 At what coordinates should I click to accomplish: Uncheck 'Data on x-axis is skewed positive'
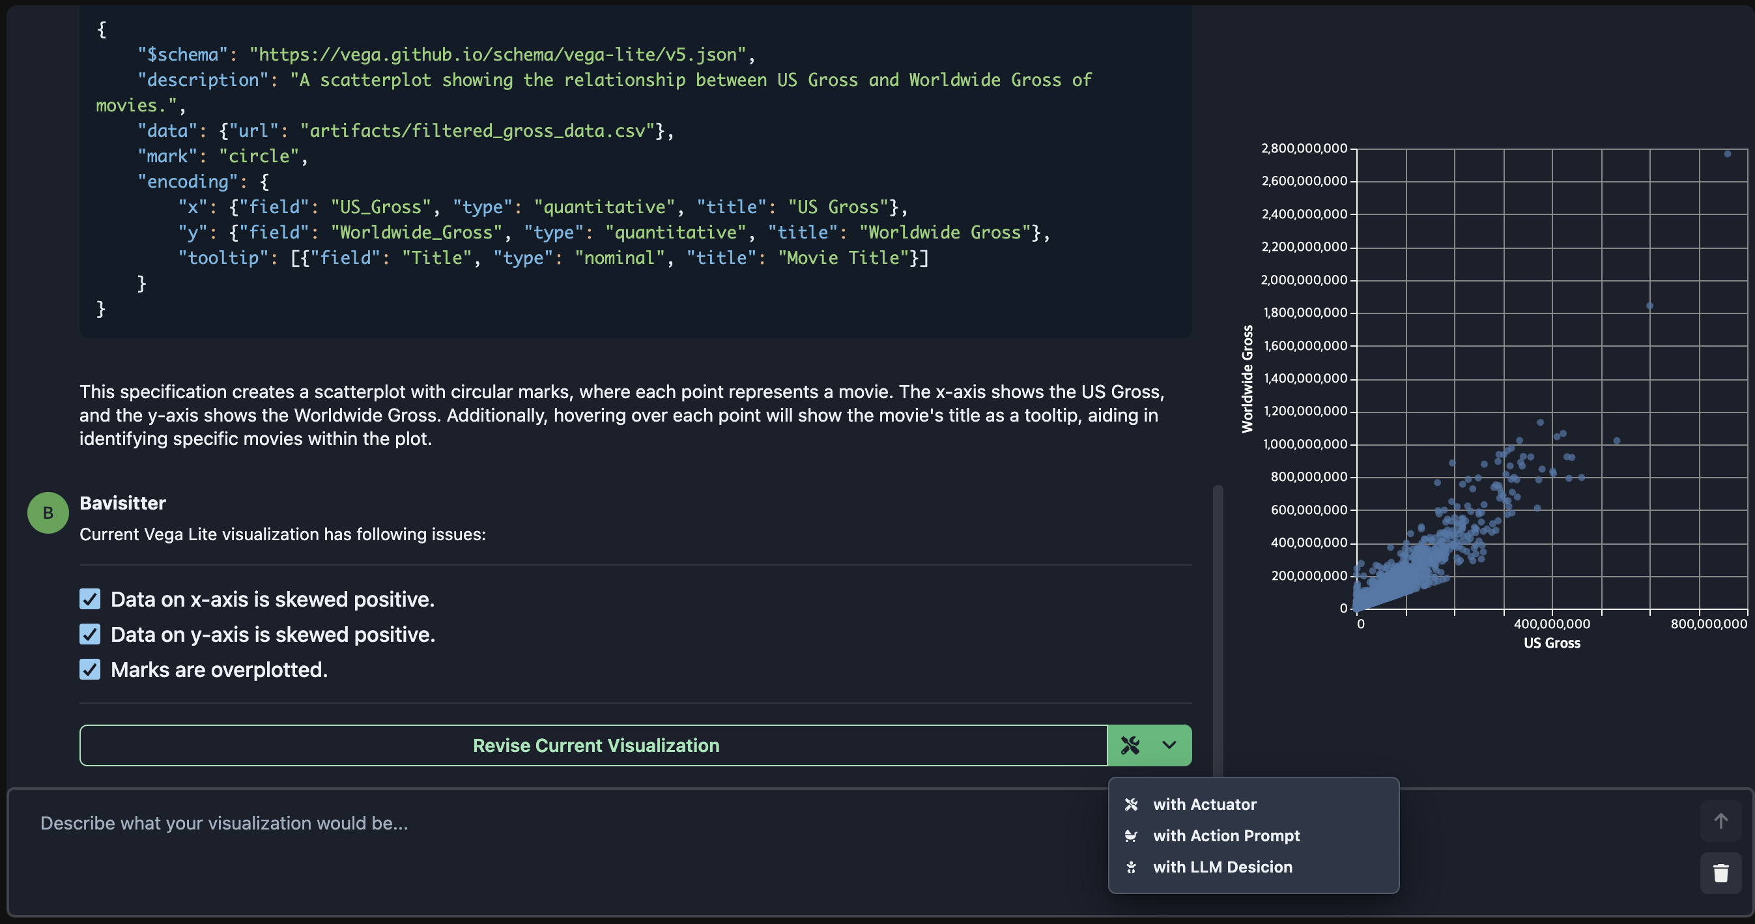coord(90,599)
